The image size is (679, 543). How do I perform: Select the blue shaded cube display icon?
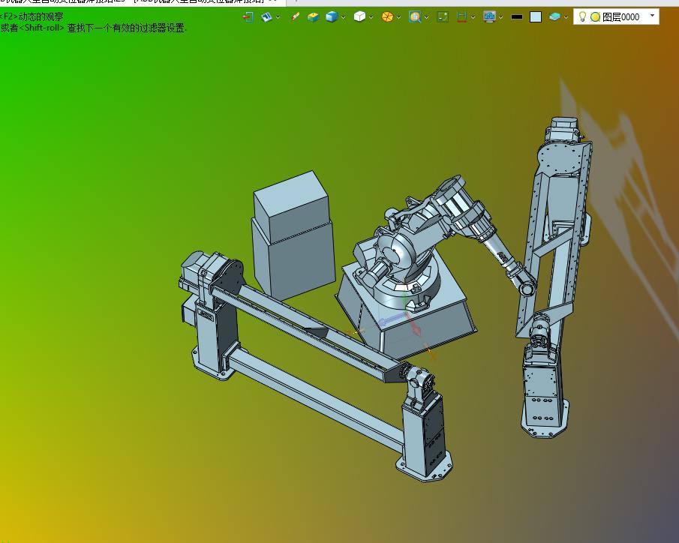click(332, 17)
